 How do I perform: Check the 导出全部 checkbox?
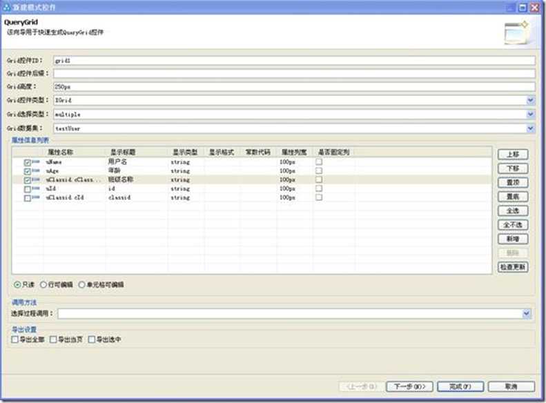14,340
